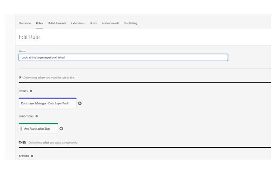Click the ACTIONS section label
The height and width of the screenshot is (174, 279).
pyautogui.click(x=24, y=156)
